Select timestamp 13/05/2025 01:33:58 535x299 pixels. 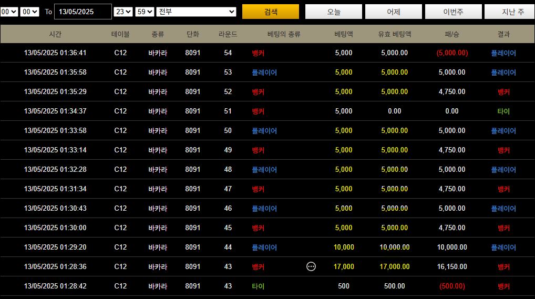(55, 130)
